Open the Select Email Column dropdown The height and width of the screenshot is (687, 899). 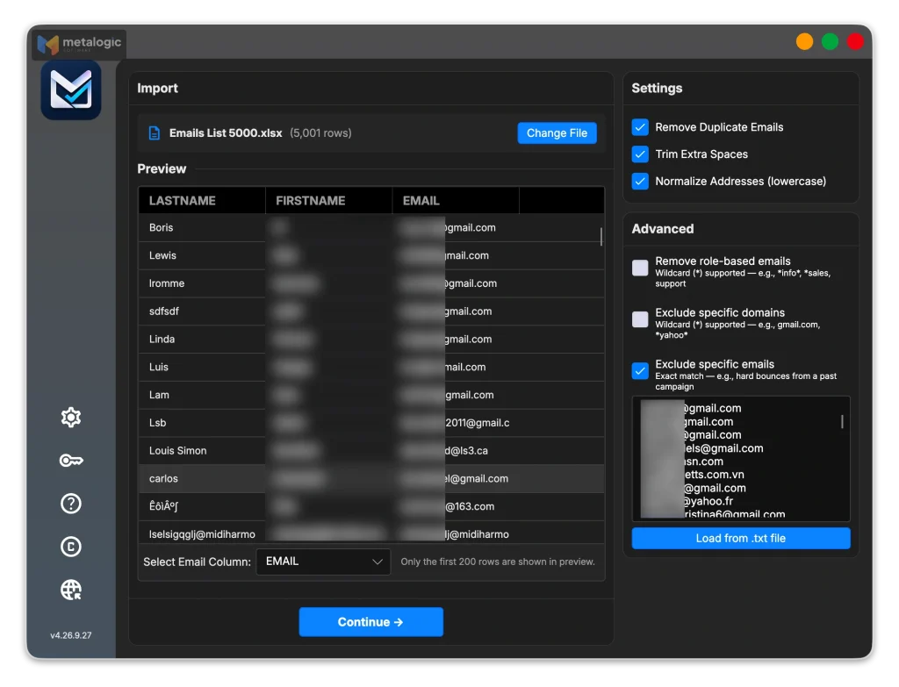323,562
